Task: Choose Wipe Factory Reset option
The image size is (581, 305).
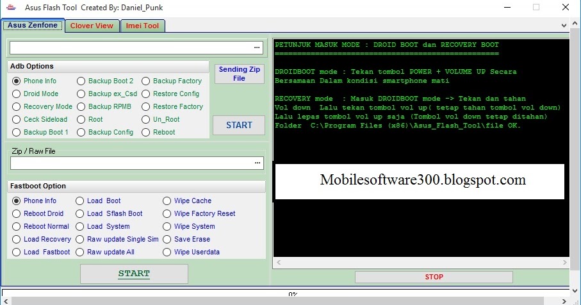Action: click(199, 214)
